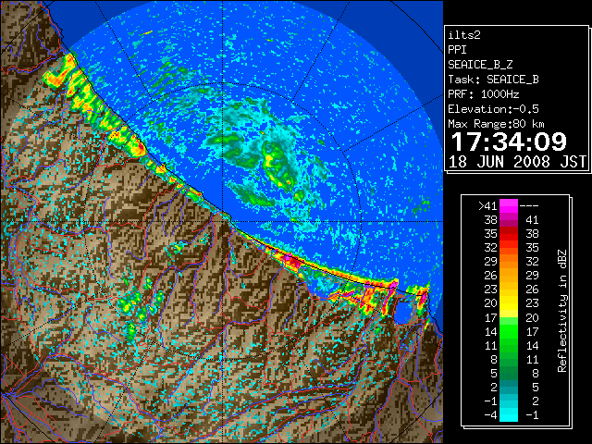Click the 'ilts2' site label
Viewport: 592px width, 444px height.
464,35
